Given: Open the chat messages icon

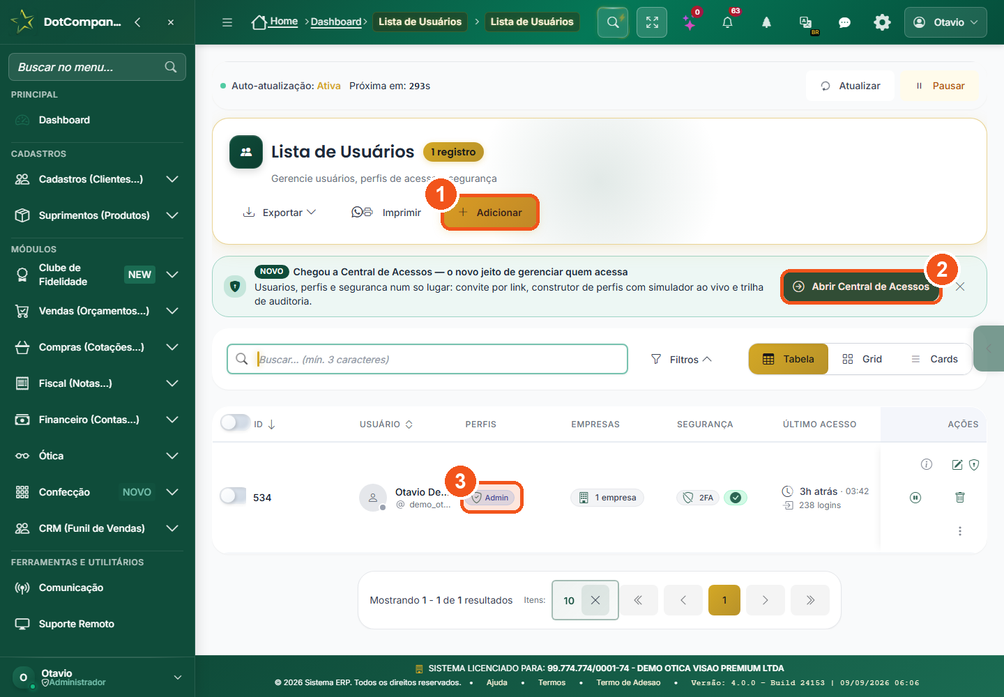Looking at the screenshot, I should pos(844,22).
